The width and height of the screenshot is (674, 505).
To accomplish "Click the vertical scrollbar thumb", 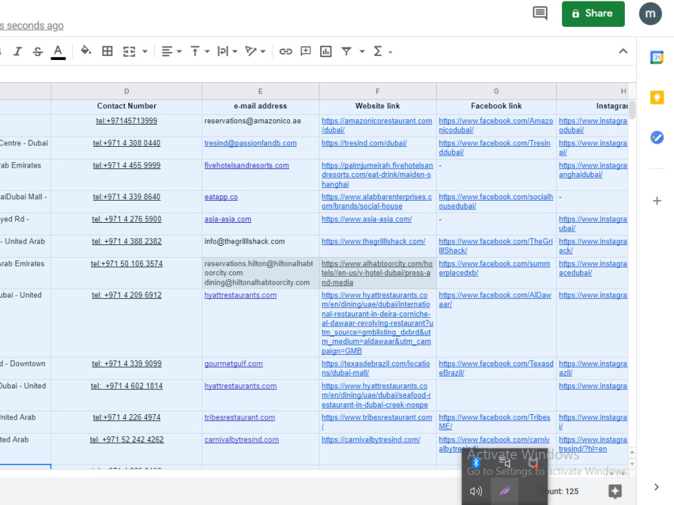I will [632, 110].
